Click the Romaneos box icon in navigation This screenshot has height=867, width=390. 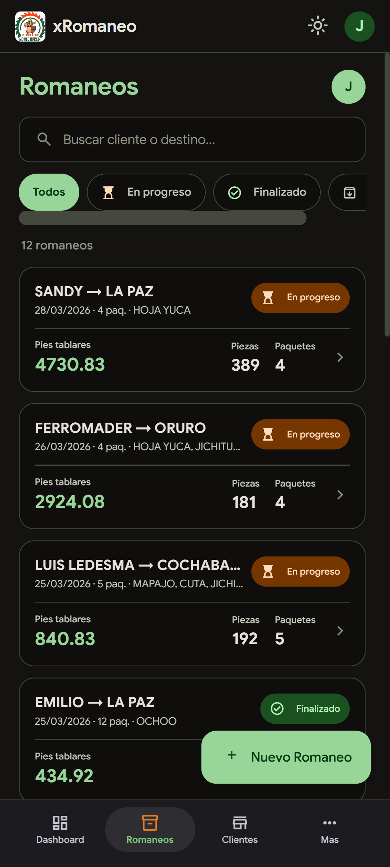(150, 823)
